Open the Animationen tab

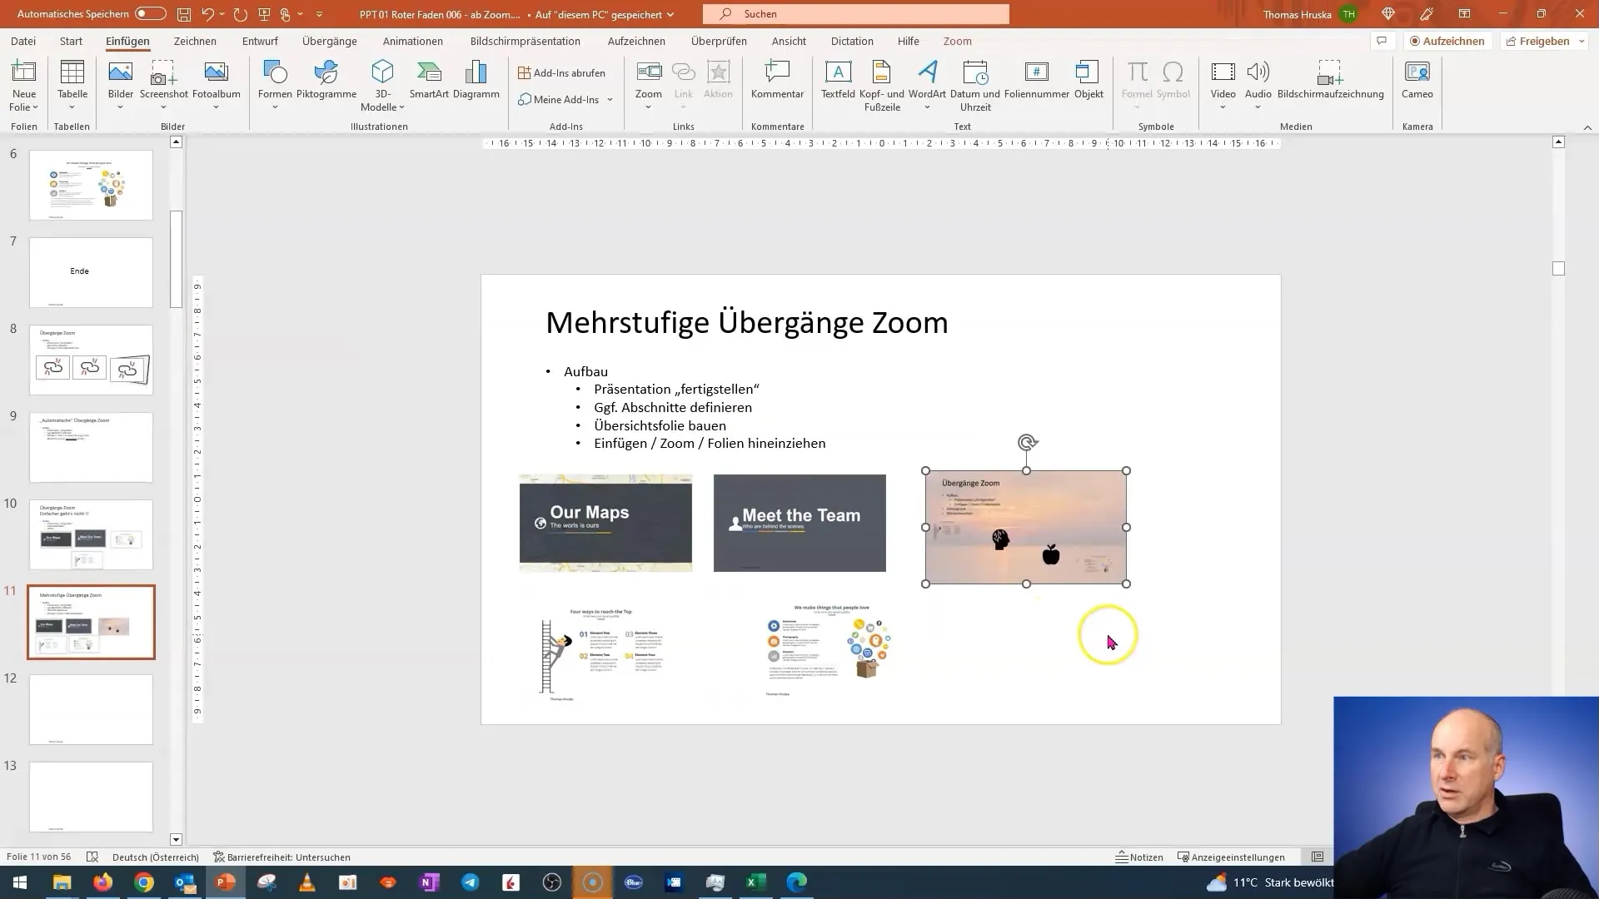[413, 41]
